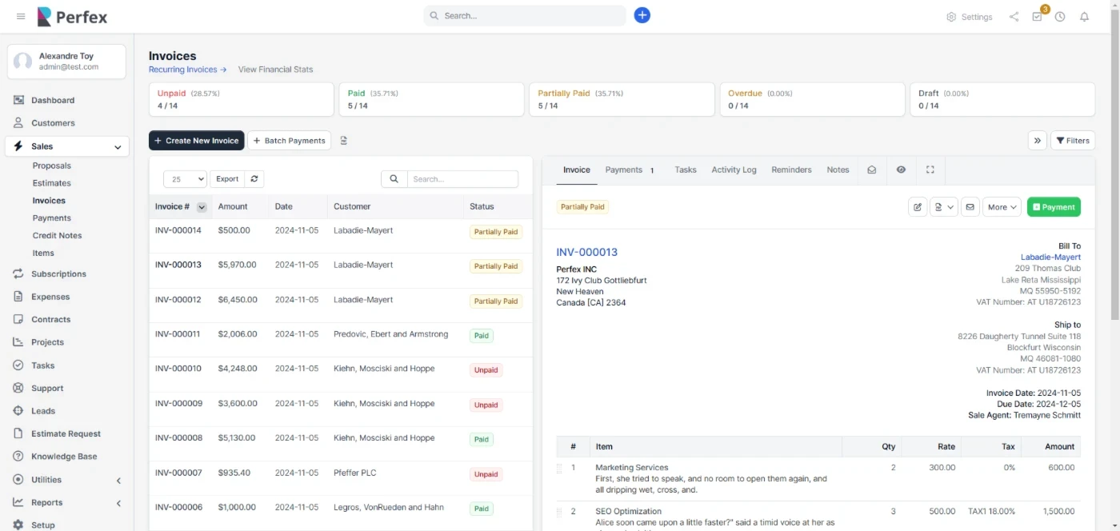1120x531 pixels.
Task: Toggle the table full view arrows
Action: 1037,141
